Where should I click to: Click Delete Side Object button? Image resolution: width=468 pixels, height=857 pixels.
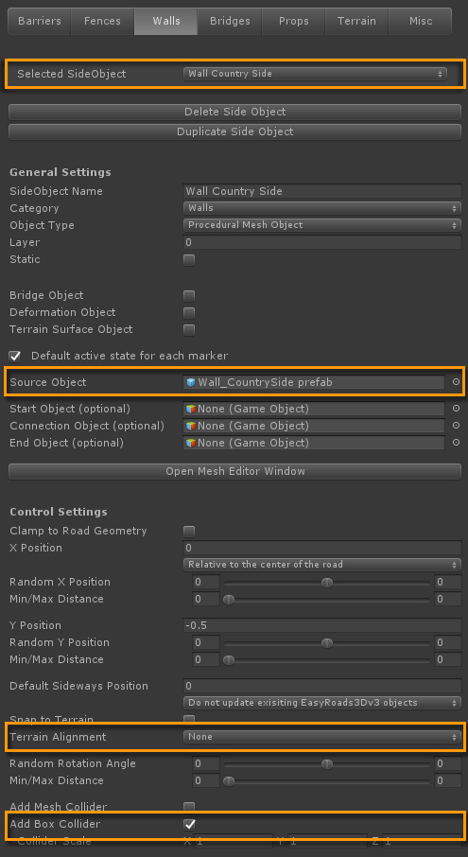pos(234,112)
